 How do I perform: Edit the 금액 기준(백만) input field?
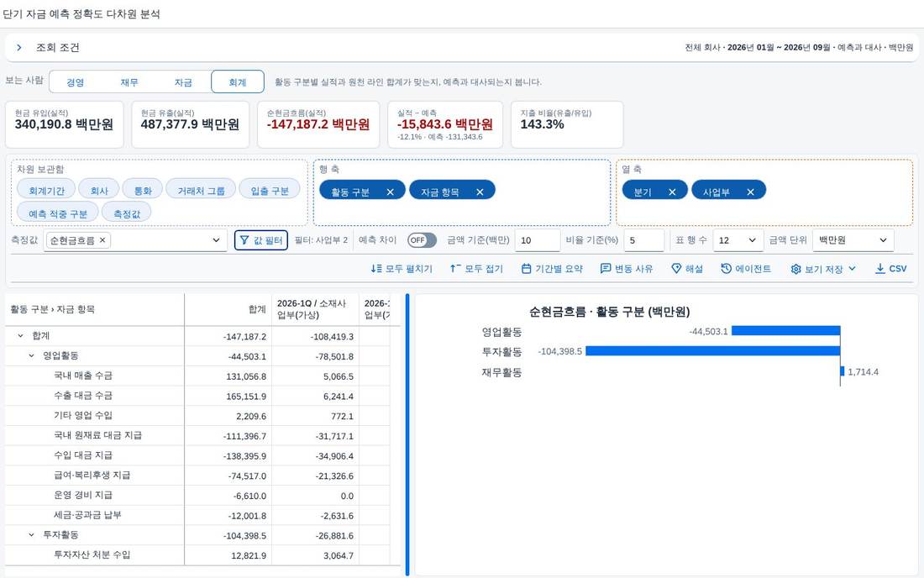point(538,240)
